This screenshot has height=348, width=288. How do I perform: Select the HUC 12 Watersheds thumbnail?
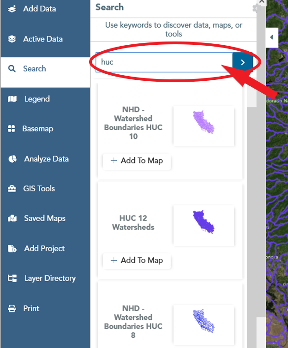[x=204, y=226]
